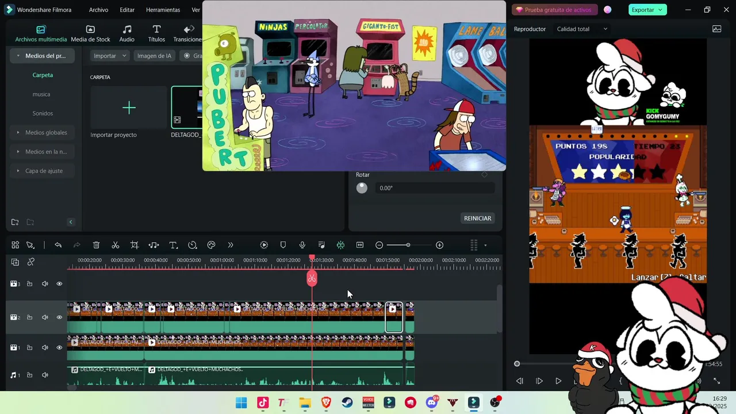Add a marker with the shield icon
Screen dimensions: 736x414
(x=283, y=245)
